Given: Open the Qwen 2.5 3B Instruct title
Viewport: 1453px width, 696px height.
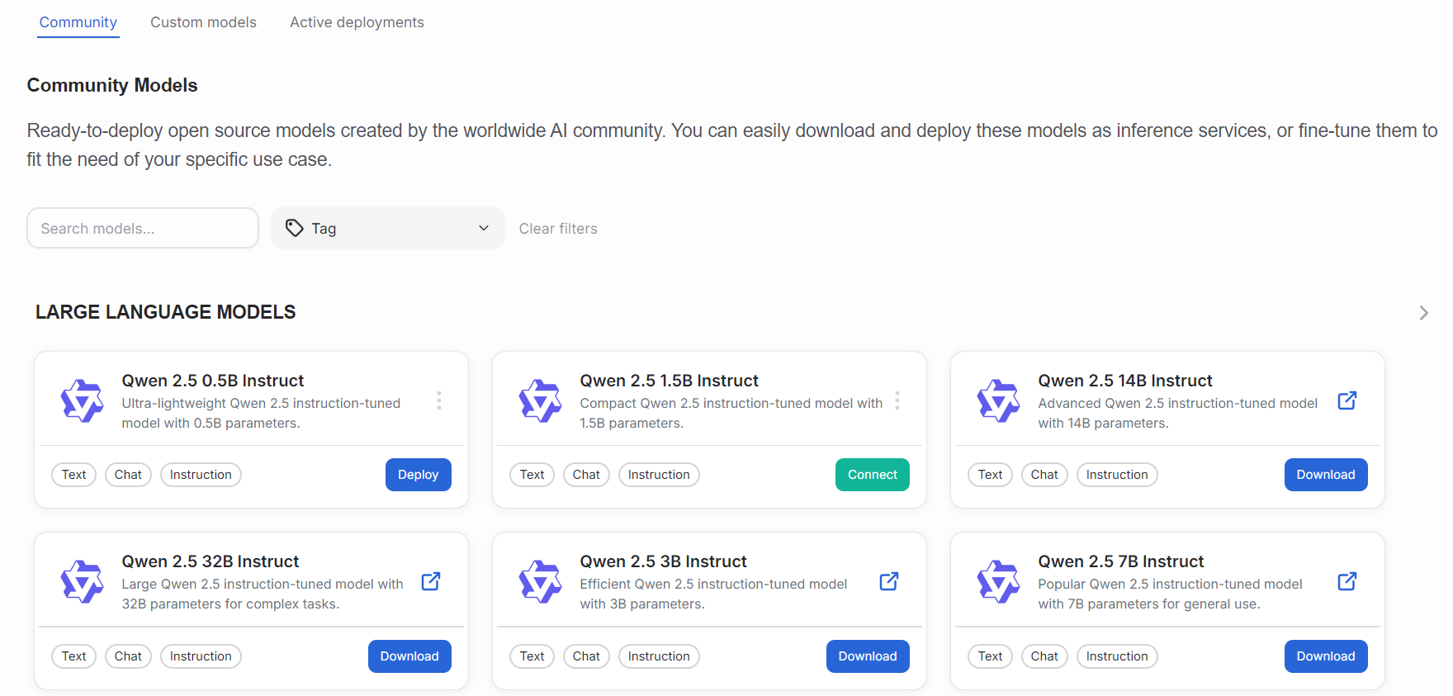Looking at the screenshot, I should click(x=663, y=561).
